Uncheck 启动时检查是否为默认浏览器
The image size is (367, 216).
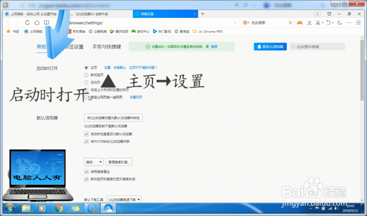86,134
